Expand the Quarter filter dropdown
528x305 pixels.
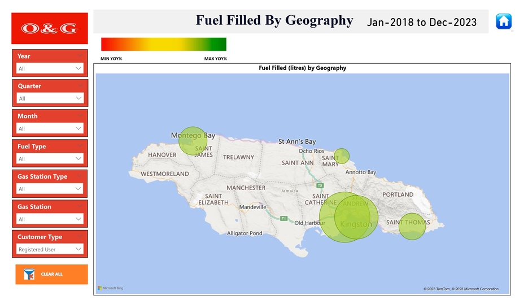78,98
